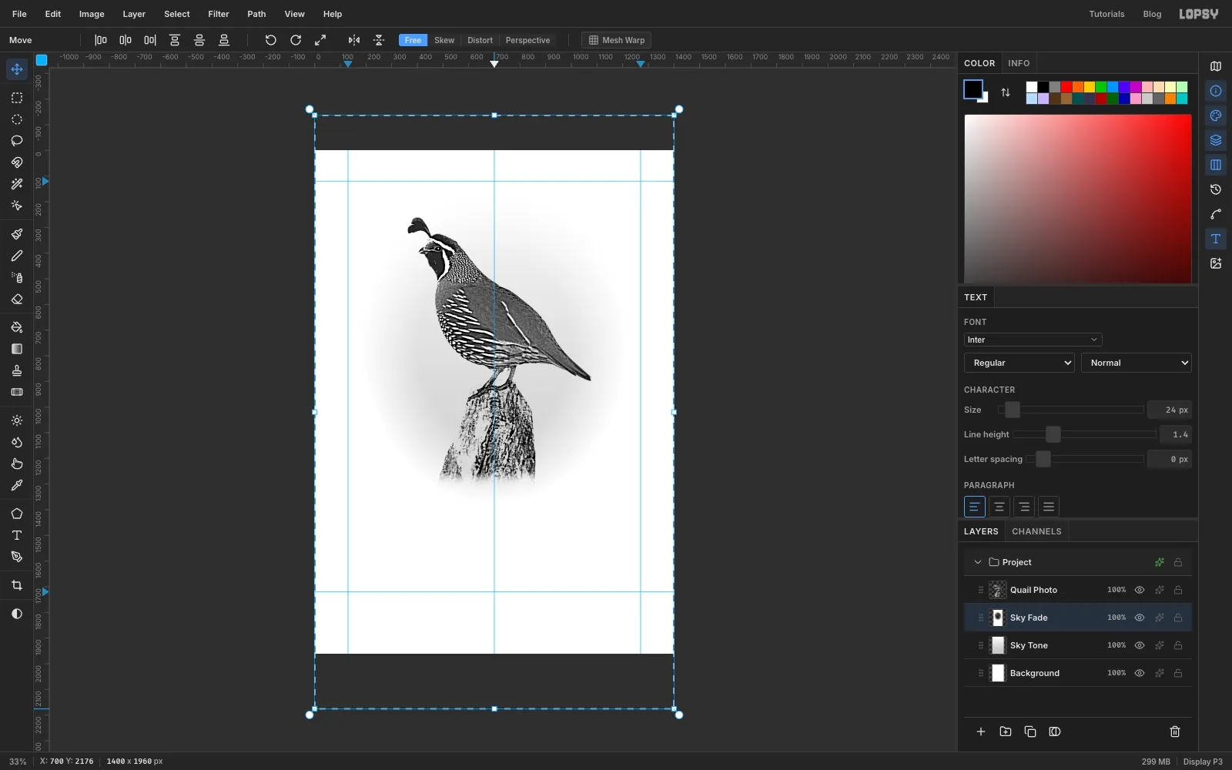Select the Lasso tool
Image resolution: width=1232 pixels, height=770 pixels.
pos(17,141)
